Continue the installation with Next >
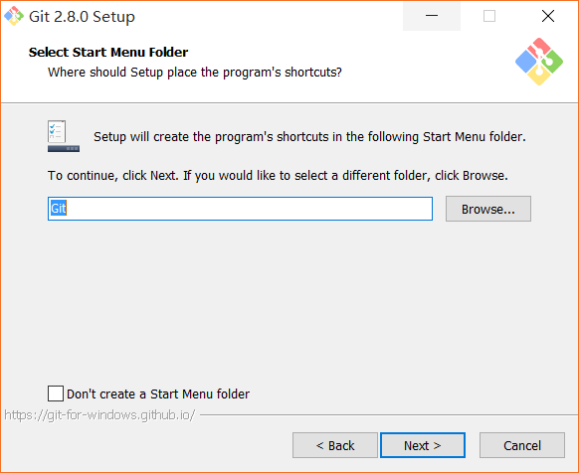The image size is (579, 473). (423, 445)
